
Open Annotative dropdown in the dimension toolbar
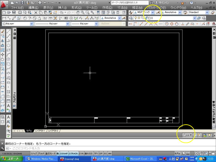click(x=119, y=18)
